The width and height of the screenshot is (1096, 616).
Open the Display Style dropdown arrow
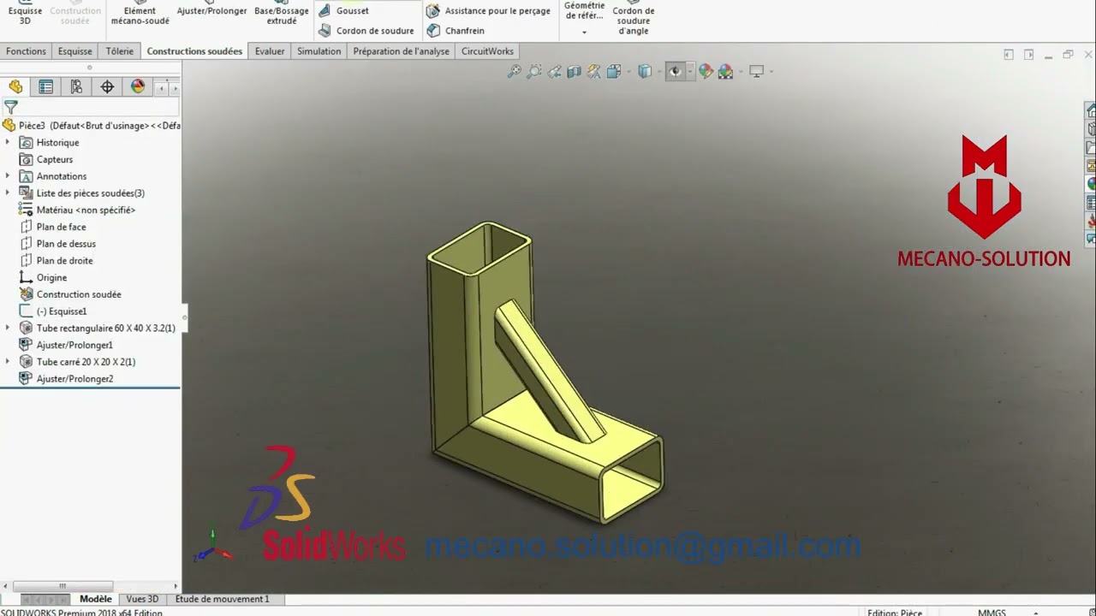pyautogui.click(x=658, y=72)
